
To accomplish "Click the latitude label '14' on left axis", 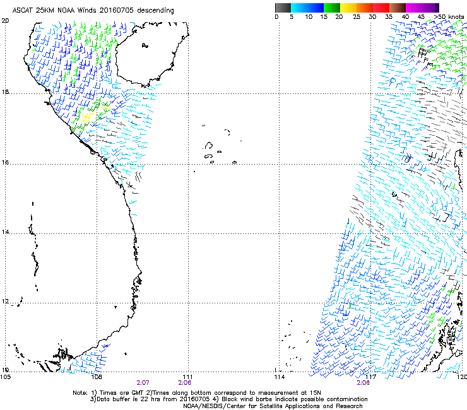I will click(5, 231).
